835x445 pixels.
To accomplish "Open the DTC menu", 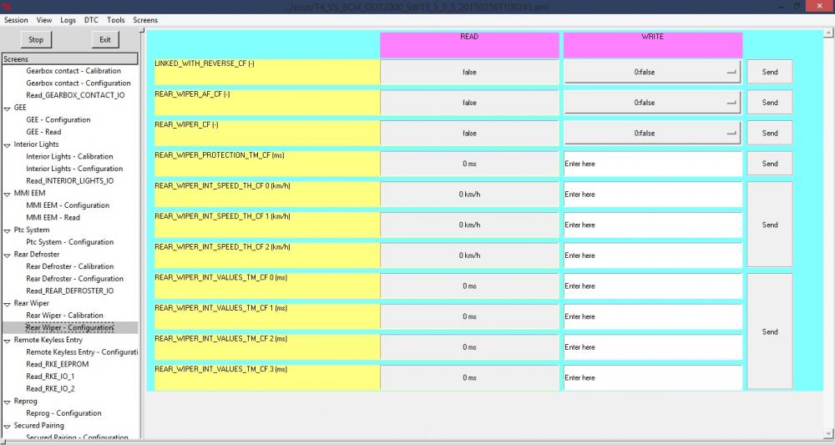I will tap(91, 20).
